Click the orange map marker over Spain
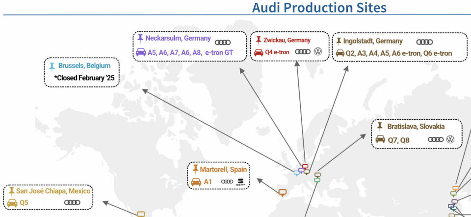This screenshot has height=217, width=471. coord(282,192)
